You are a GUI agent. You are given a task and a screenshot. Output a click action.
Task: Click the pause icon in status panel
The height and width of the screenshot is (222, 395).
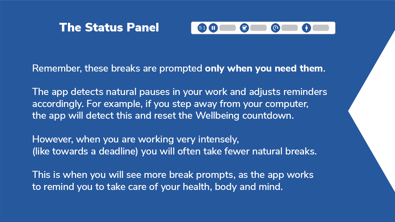(213, 28)
